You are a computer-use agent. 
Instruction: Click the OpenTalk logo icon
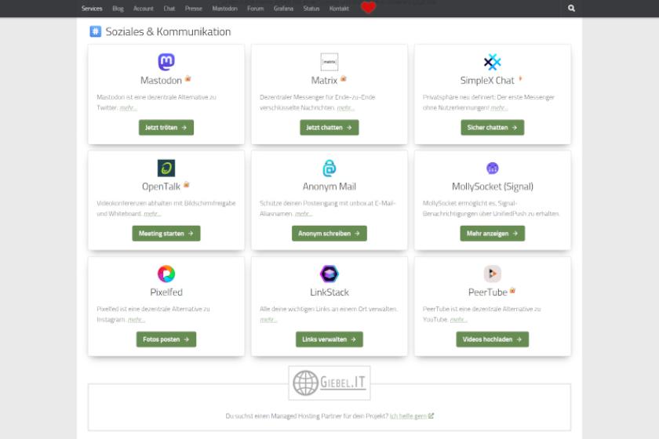point(166,168)
